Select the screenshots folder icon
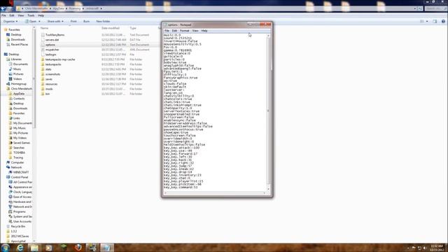This screenshot has height=252, width=448. (43, 74)
